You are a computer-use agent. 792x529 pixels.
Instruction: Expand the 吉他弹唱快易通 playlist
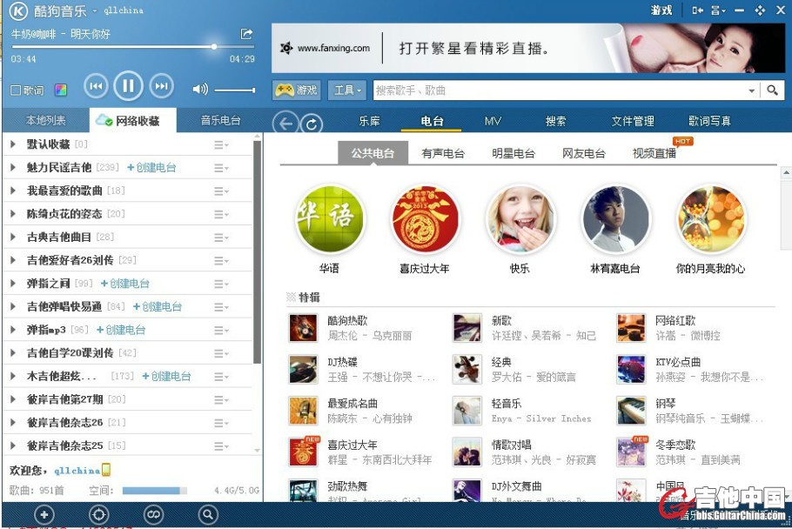13,307
